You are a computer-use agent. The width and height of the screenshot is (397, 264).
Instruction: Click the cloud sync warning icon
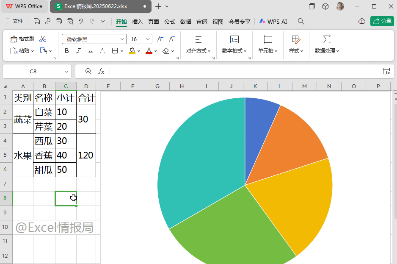tap(362, 21)
